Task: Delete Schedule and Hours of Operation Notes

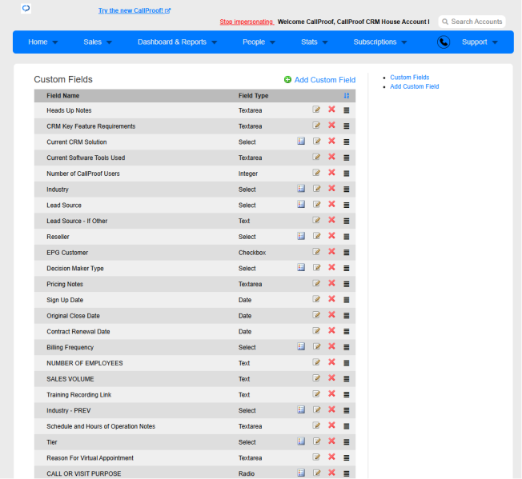Action: click(331, 425)
